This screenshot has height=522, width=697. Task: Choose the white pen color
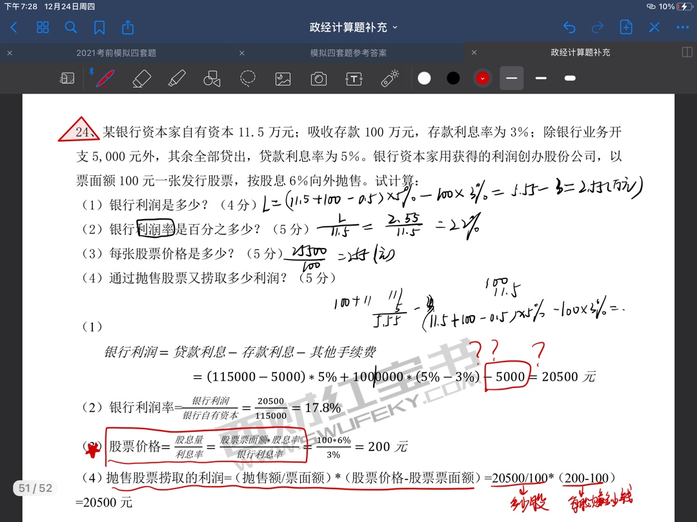pyautogui.click(x=424, y=79)
